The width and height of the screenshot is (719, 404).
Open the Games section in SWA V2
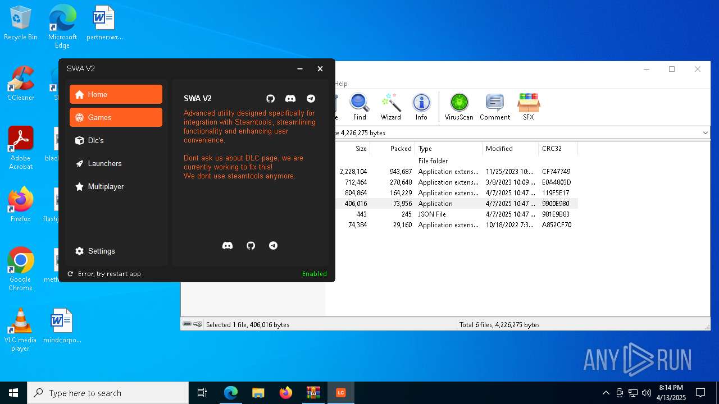(116, 117)
